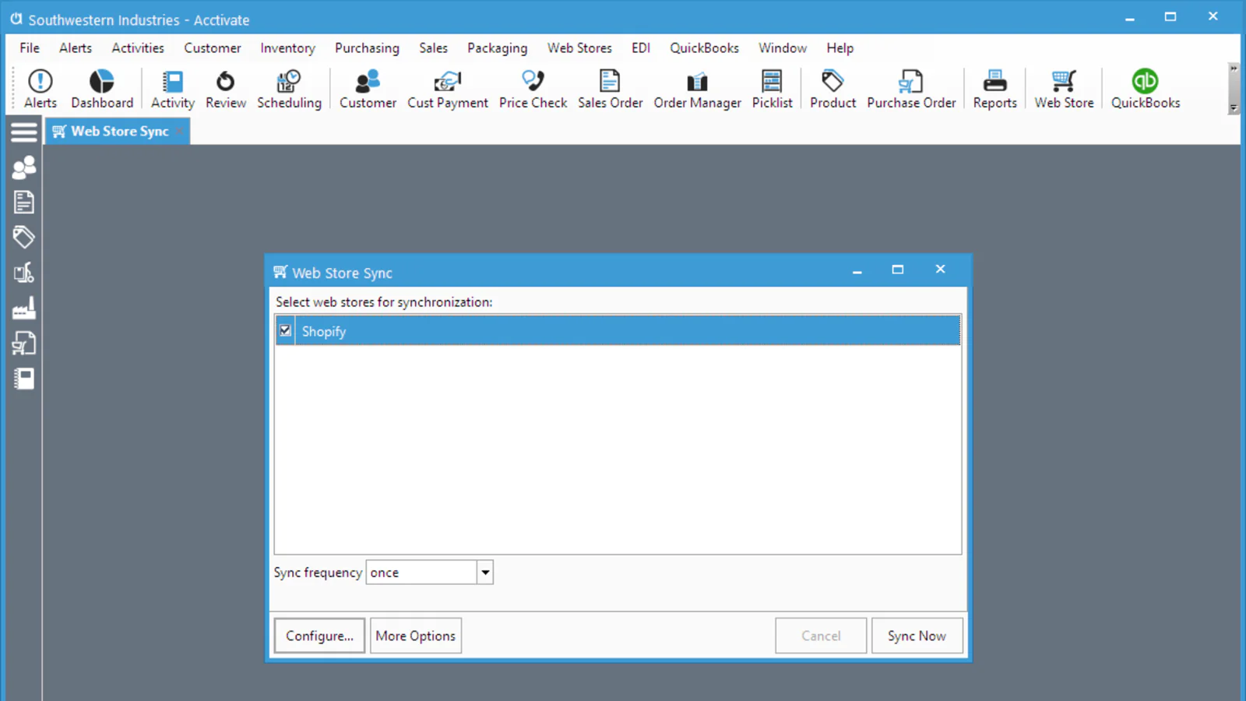The image size is (1246, 701).
Task: Click the tag icon in the sidebar
Action: point(24,237)
